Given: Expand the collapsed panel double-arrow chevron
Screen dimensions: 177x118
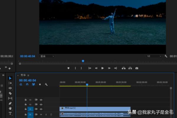Looking at the screenshot, I should tap(4, 75).
